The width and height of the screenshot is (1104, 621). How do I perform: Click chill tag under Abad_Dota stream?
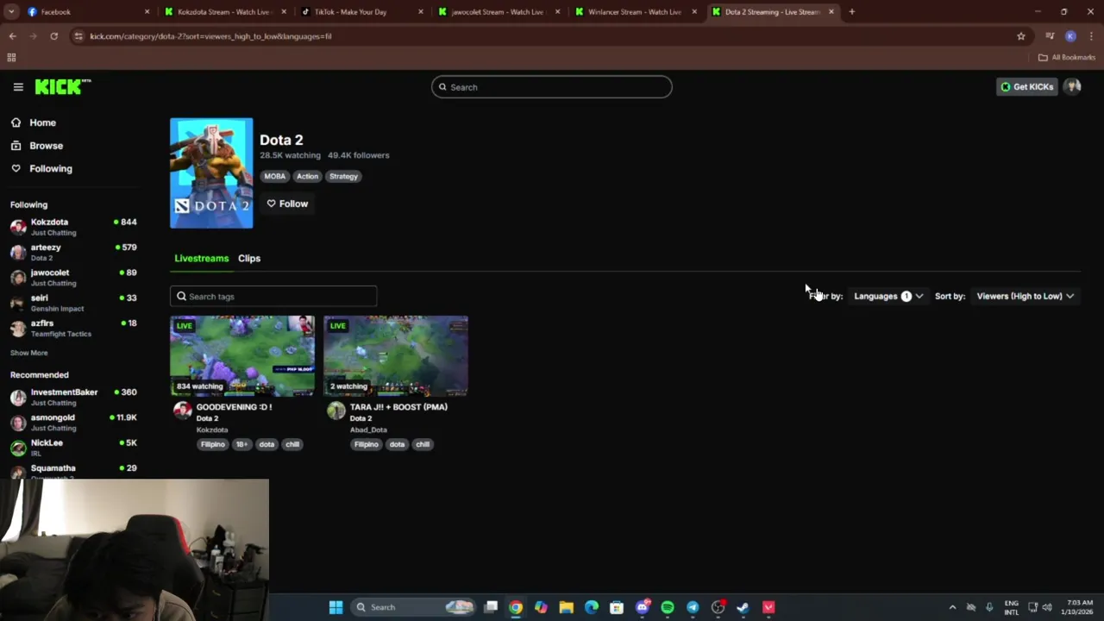423,444
